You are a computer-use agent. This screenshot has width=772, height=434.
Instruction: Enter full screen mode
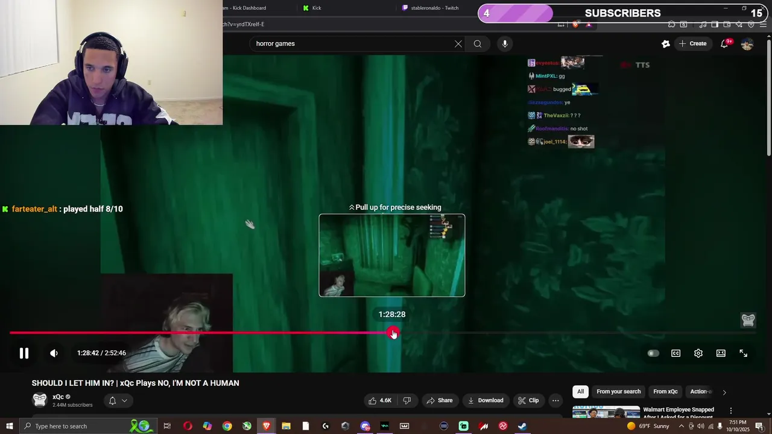744,353
